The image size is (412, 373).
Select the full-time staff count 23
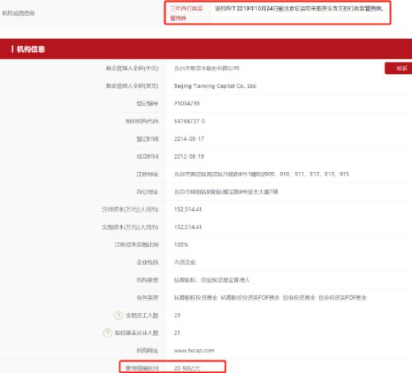(177, 315)
